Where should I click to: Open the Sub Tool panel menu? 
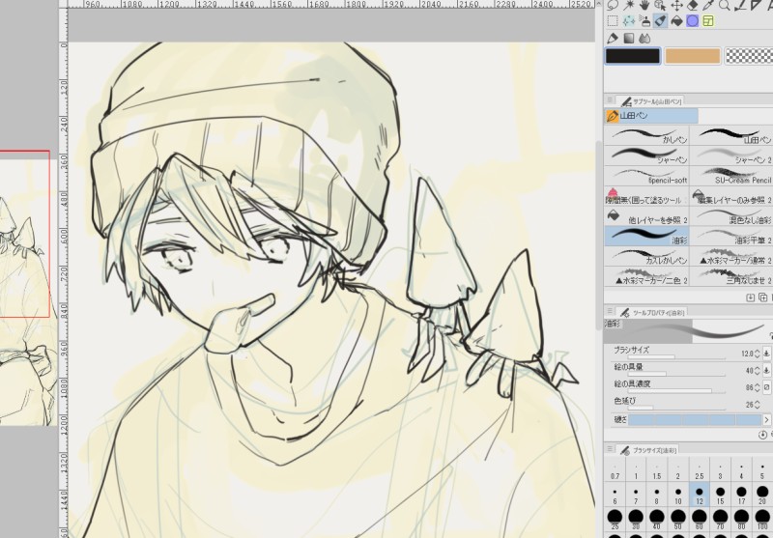(611, 99)
